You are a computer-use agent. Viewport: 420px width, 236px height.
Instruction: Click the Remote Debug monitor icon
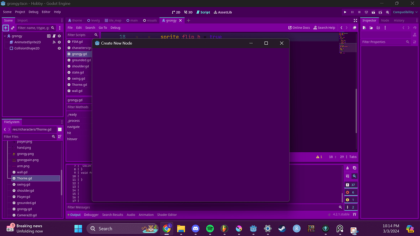[366, 12]
